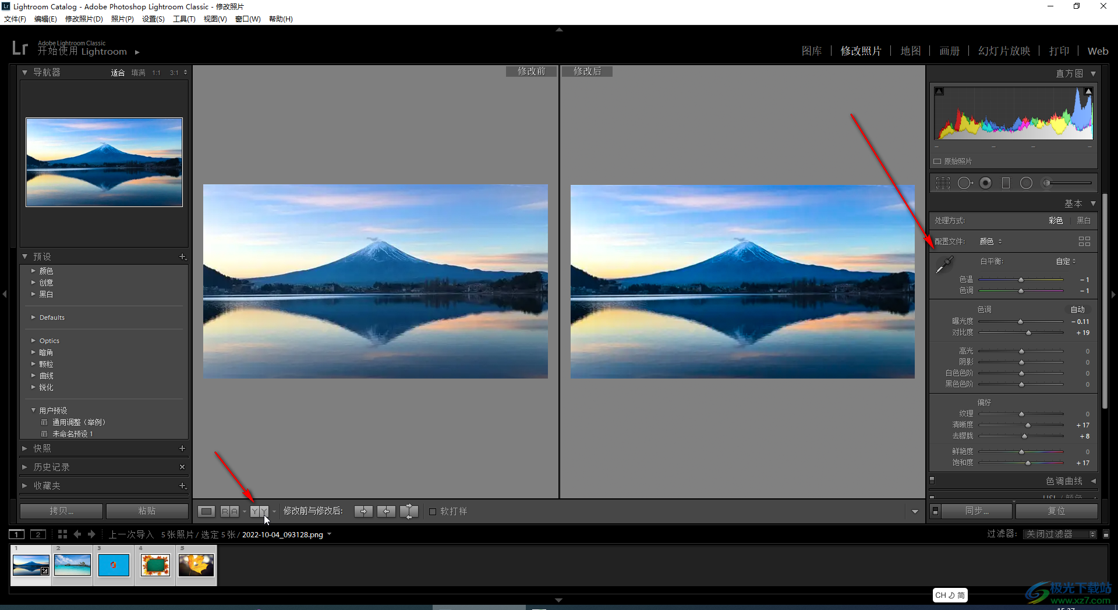Select main window display button 1

pos(16,534)
